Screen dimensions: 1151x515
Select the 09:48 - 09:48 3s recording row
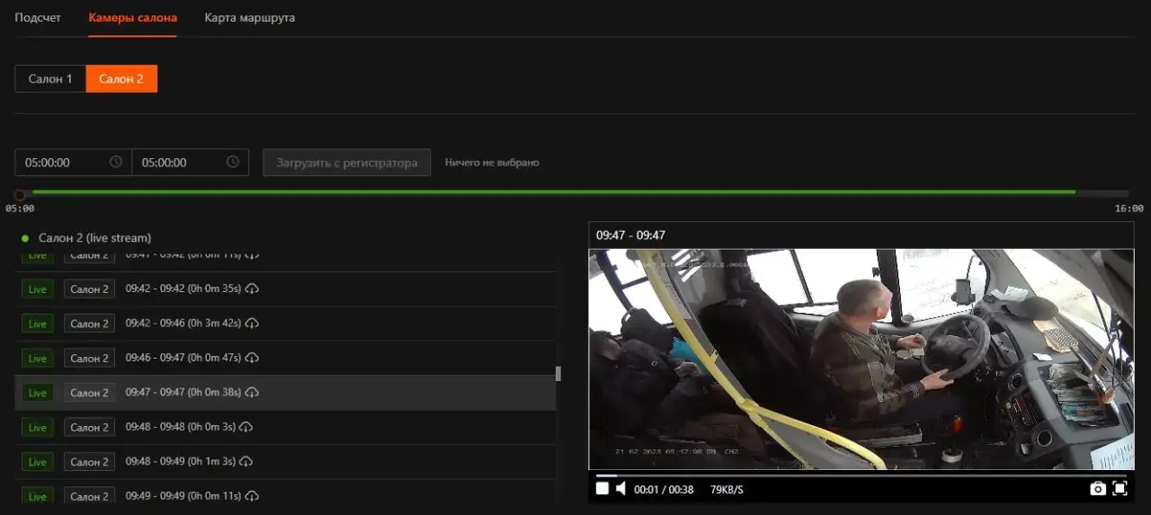click(285, 427)
